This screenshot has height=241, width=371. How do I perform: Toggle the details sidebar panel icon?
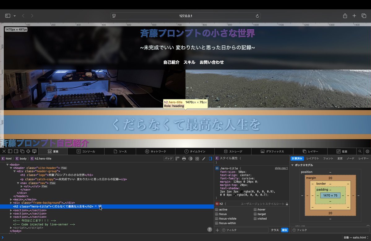210,159
